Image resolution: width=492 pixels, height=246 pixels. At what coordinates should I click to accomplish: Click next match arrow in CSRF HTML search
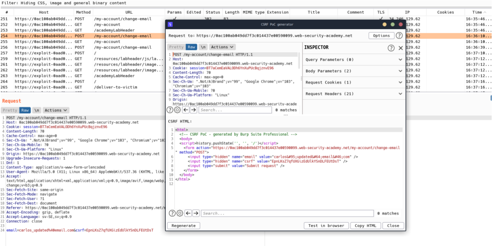click(196, 213)
